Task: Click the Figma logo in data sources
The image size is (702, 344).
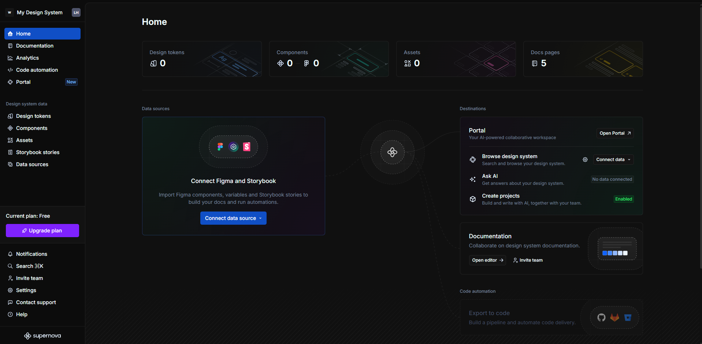Action: click(220, 147)
